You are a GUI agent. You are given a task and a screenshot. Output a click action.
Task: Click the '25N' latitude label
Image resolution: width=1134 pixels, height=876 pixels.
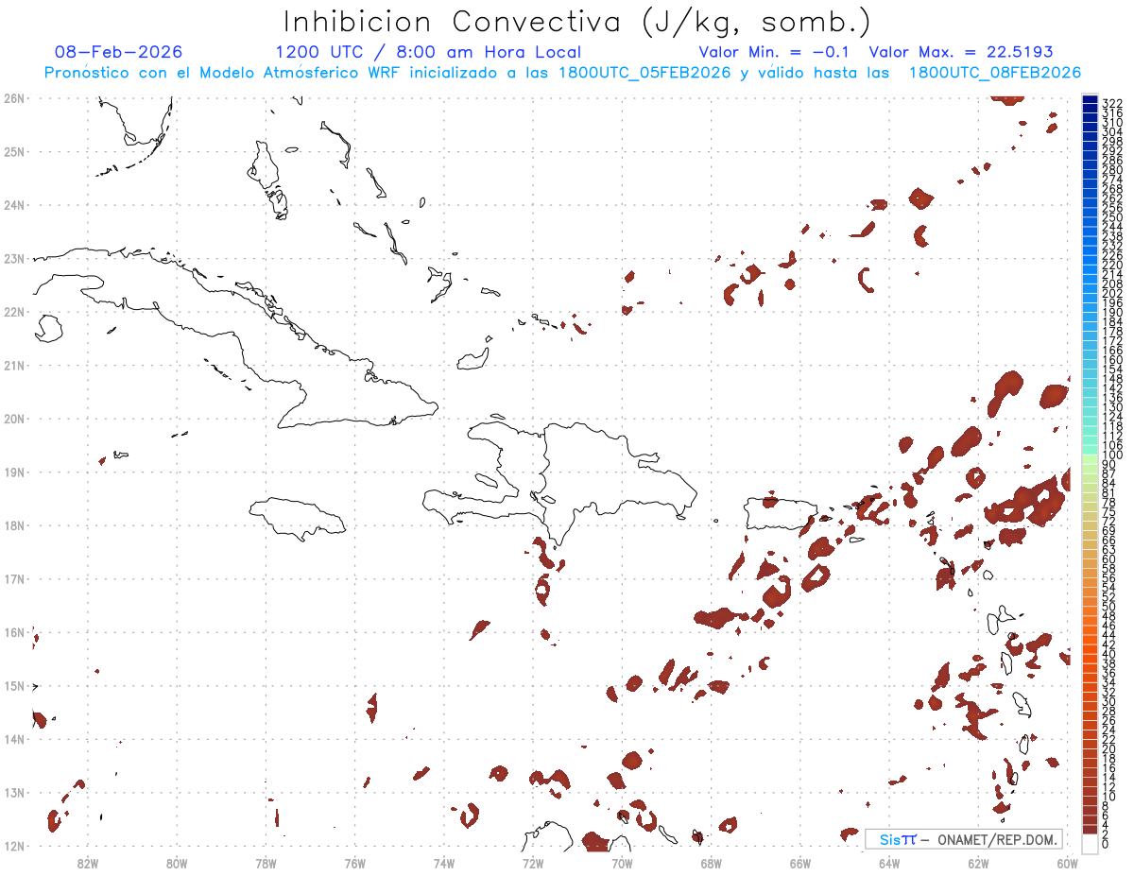[14, 151]
